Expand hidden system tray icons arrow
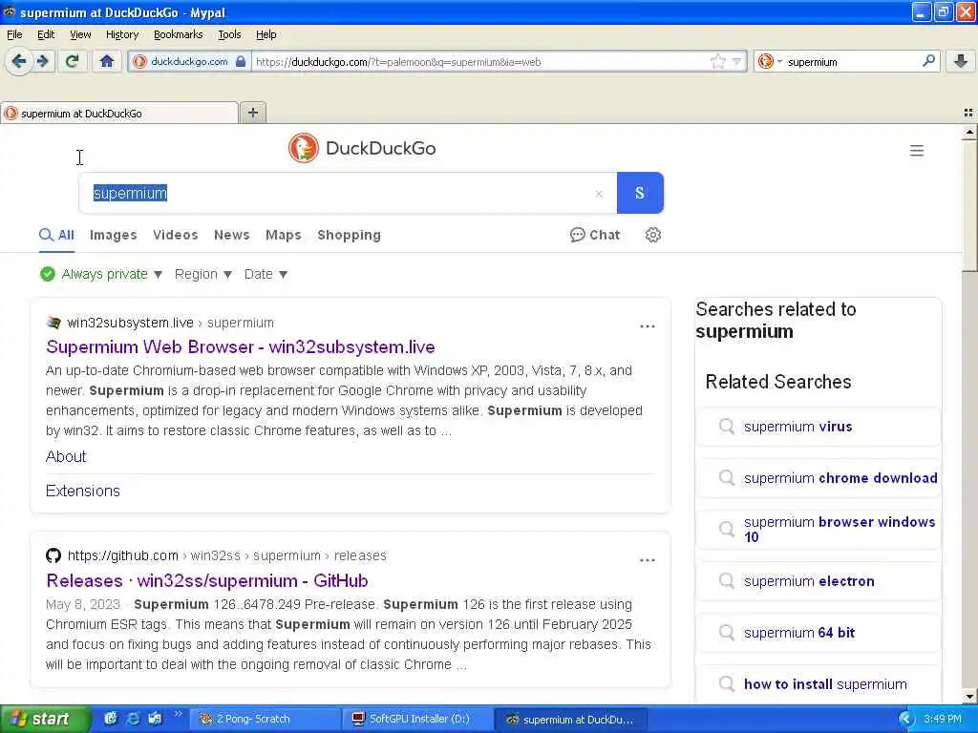The image size is (978, 733). pos(906,719)
